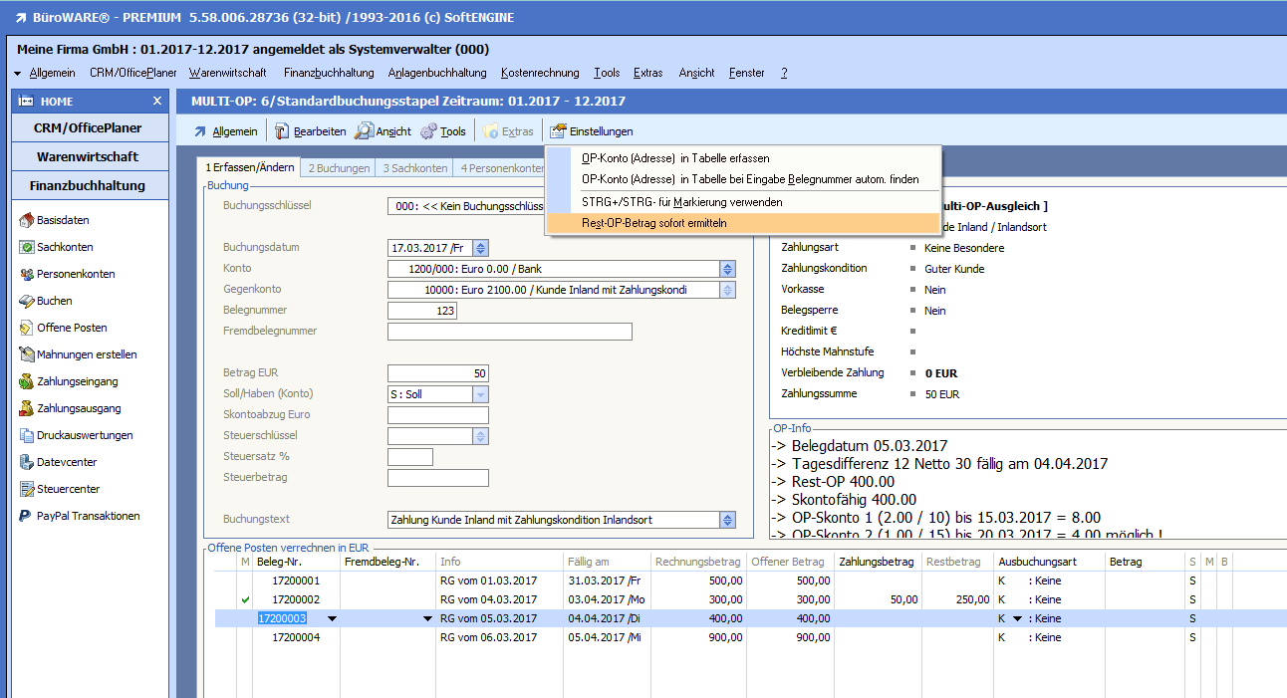Viewport: 1287px width, 698px height.
Task: Toggle 'STRG+/STRG- für Markierung verwenden' option
Action: [681, 202]
